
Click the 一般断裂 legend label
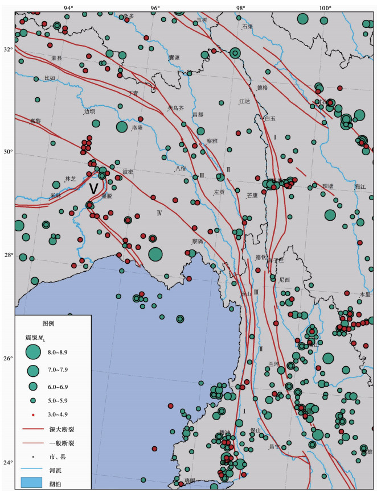pos(62,443)
